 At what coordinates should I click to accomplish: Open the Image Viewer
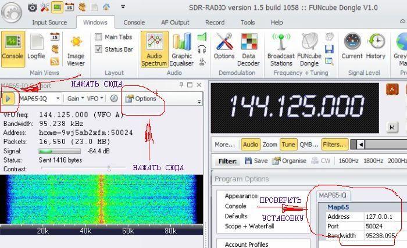[x=76, y=51]
